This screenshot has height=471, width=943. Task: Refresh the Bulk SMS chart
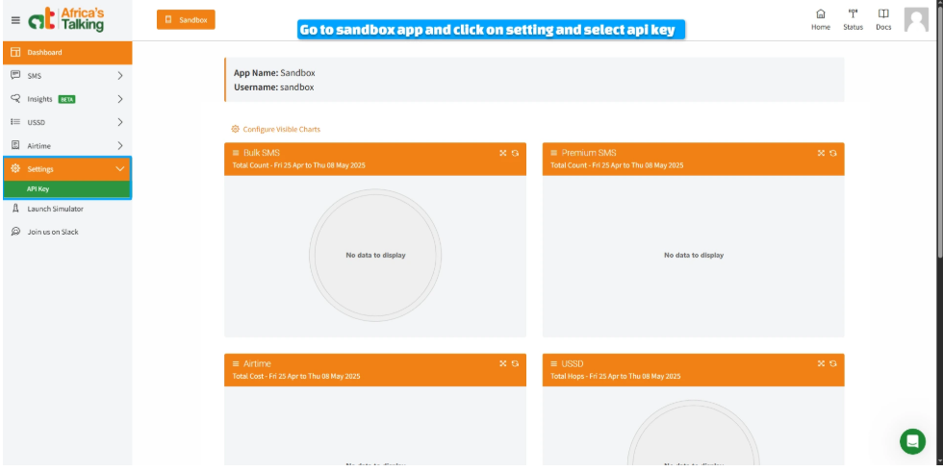point(516,153)
